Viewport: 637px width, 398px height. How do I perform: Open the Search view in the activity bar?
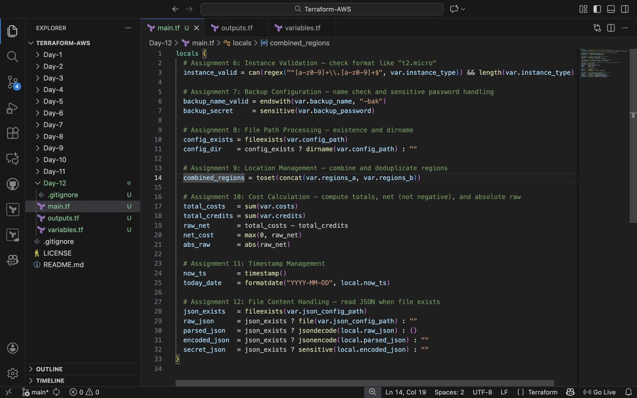click(12, 56)
